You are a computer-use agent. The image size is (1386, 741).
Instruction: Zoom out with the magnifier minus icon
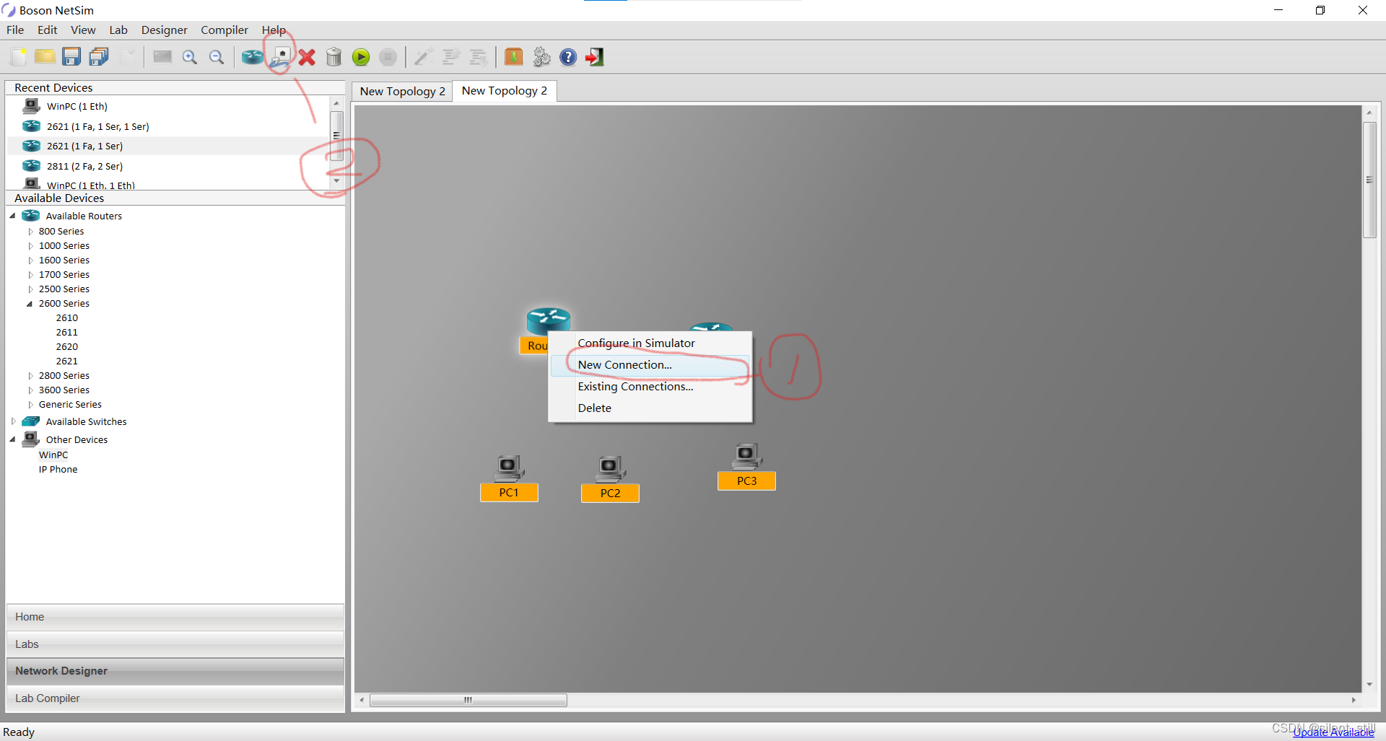point(217,57)
